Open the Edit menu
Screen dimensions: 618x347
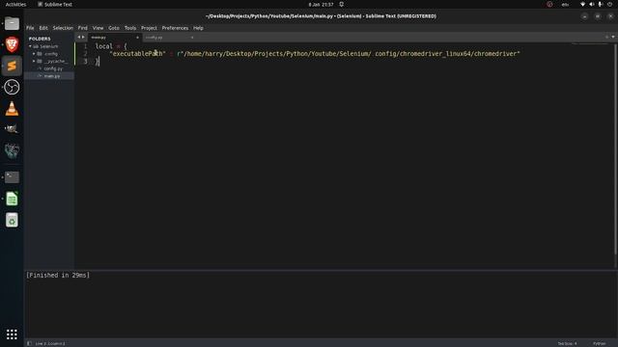(43, 28)
